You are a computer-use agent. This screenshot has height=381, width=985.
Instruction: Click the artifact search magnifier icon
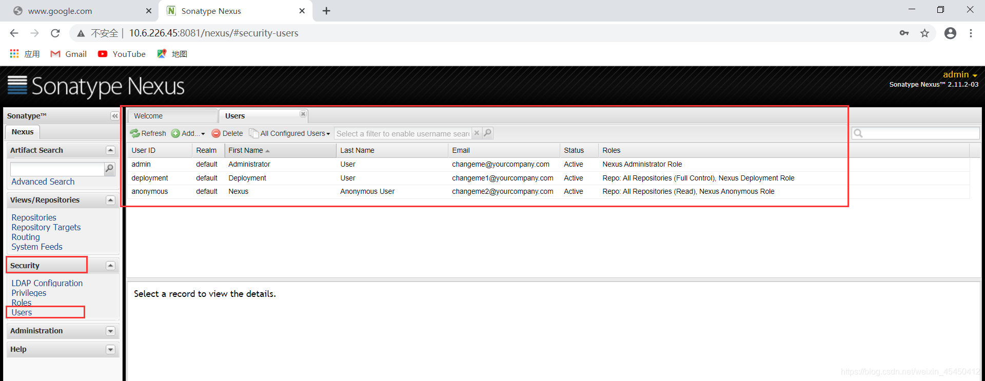(109, 169)
